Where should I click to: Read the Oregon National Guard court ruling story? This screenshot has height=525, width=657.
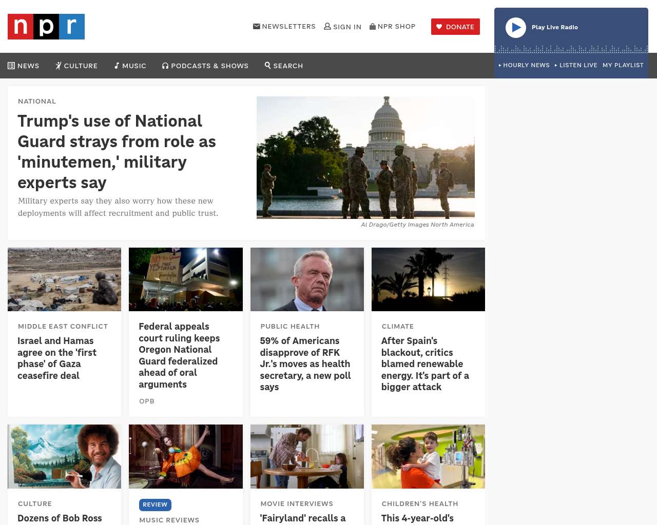point(179,355)
